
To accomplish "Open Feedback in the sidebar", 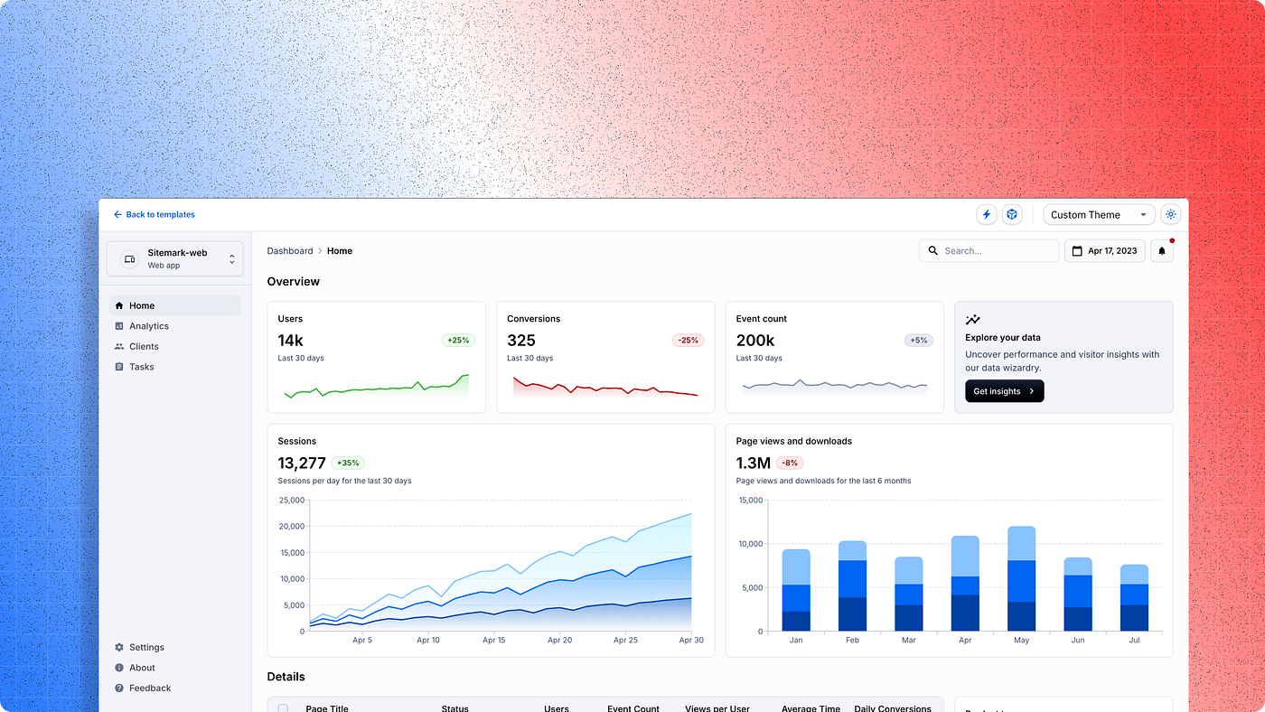I will click(175, 688).
